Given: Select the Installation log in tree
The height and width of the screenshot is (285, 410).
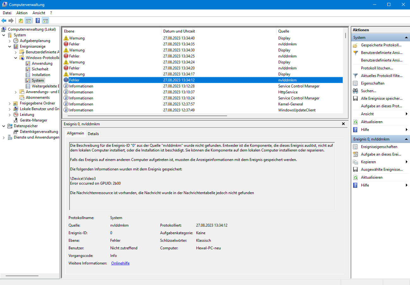Looking at the screenshot, I should [41, 75].
